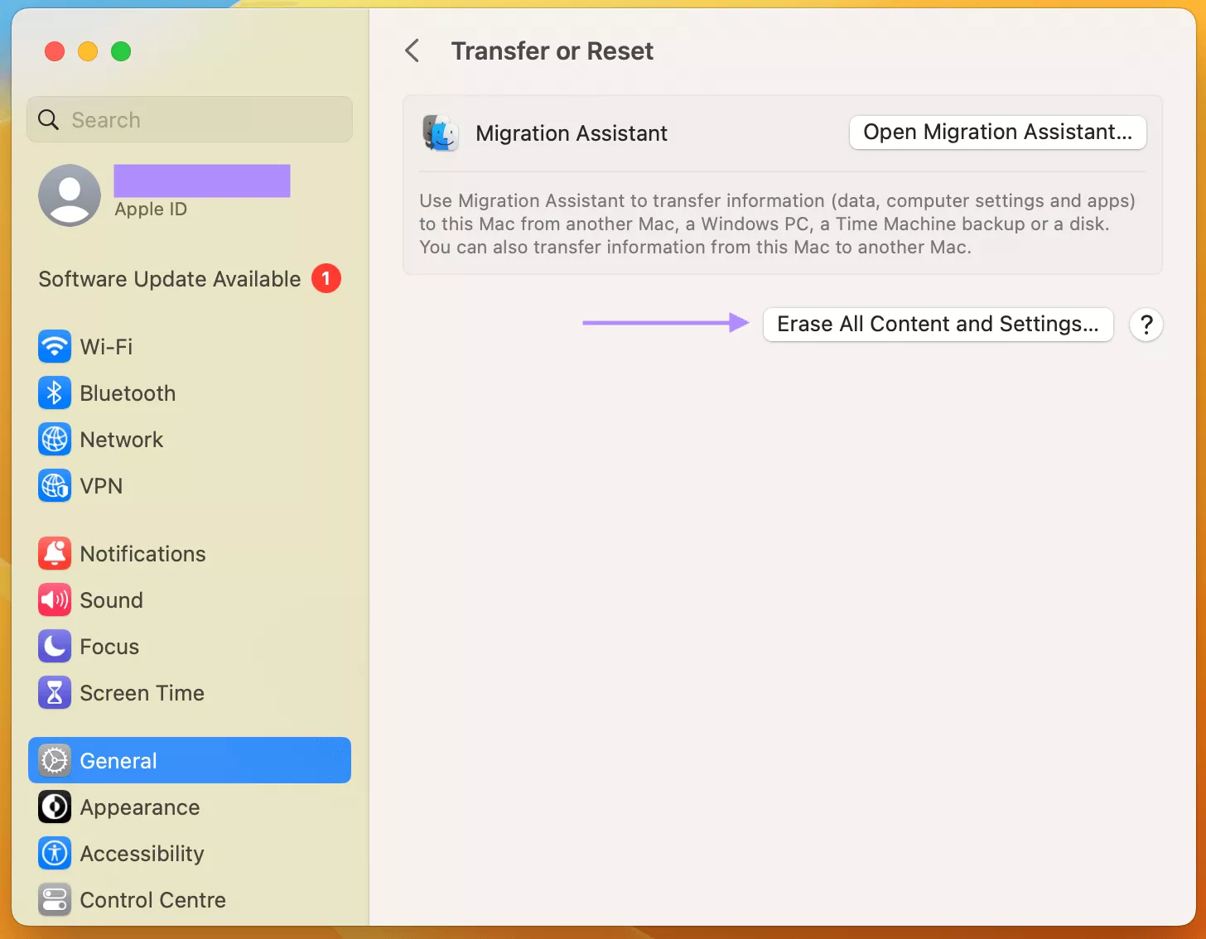
Task: Open Software Update Available
Action: click(x=169, y=279)
